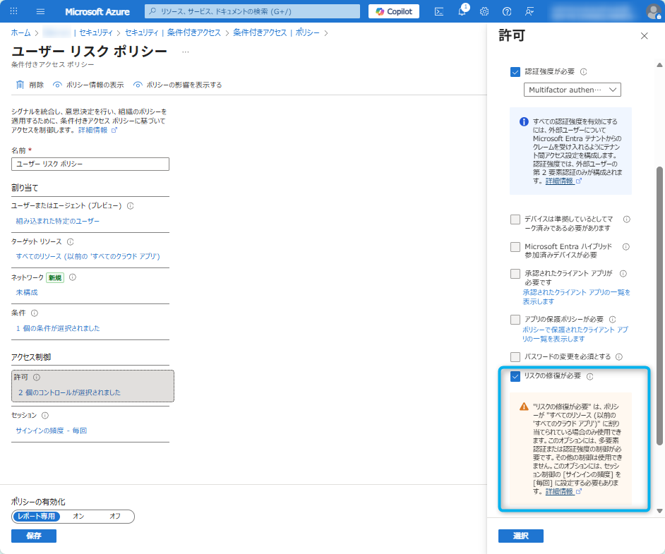Open Copilot from the top bar
The height and width of the screenshot is (554, 665).
393,11
